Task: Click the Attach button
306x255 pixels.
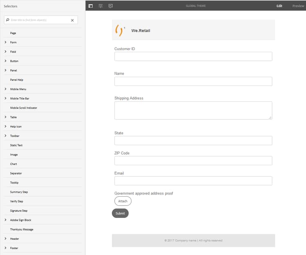Action: coord(123,201)
